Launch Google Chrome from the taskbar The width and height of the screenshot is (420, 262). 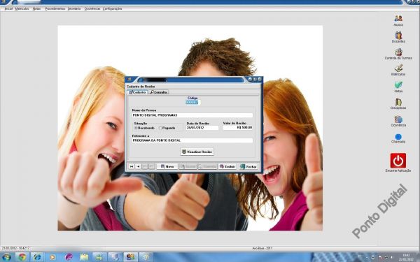pyautogui.click(x=22, y=257)
